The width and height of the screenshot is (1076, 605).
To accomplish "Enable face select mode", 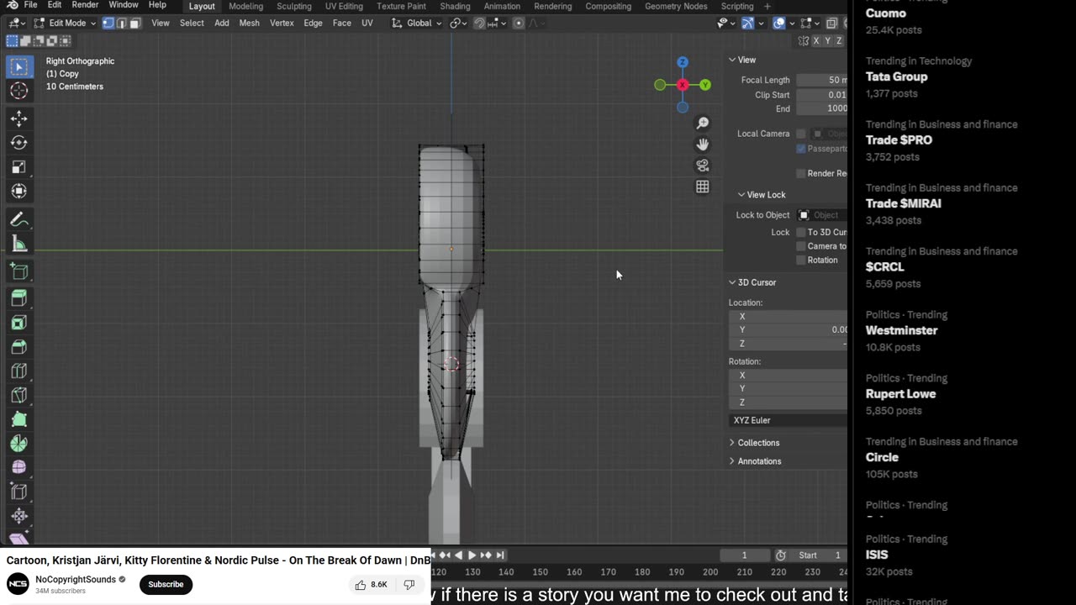I will point(134,23).
